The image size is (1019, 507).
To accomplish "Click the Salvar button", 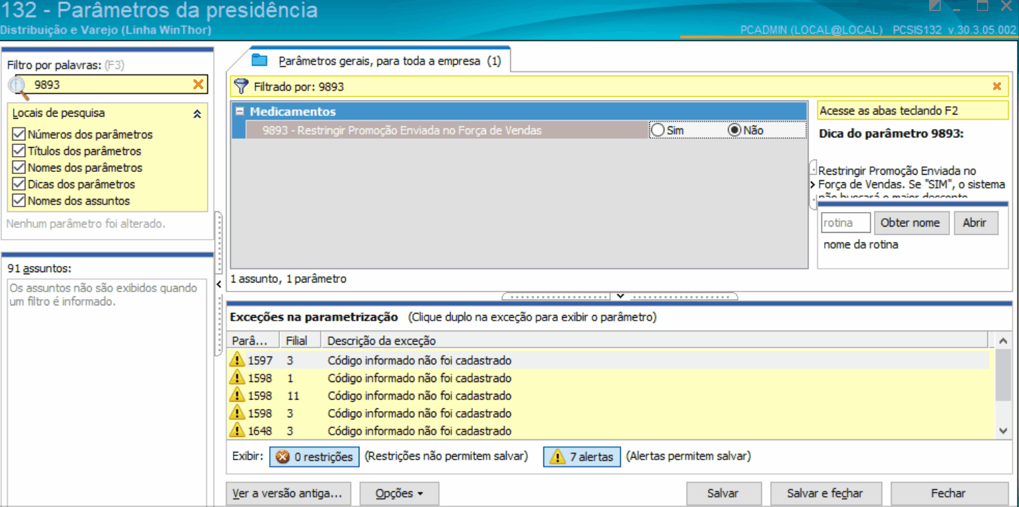I will click(723, 493).
